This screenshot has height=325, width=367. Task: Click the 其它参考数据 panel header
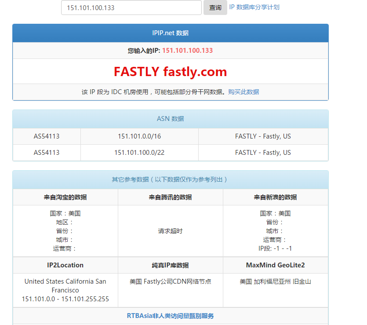click(171, 179)
